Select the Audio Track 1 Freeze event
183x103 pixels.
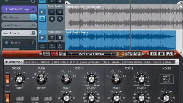tap(121, 40)
